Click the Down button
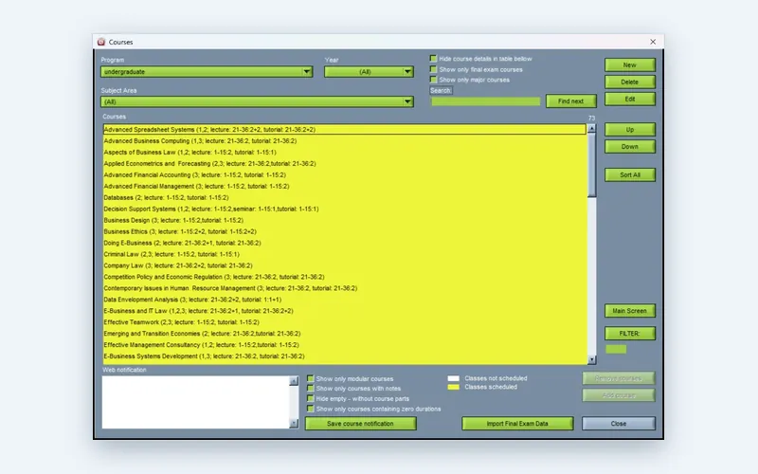This screenshot has width=758, height=474. [x=630, y=146]
